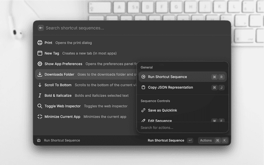Click the Show App Preferences gear icon
This screenshot has height=165, width=264.
click(40, 64)
